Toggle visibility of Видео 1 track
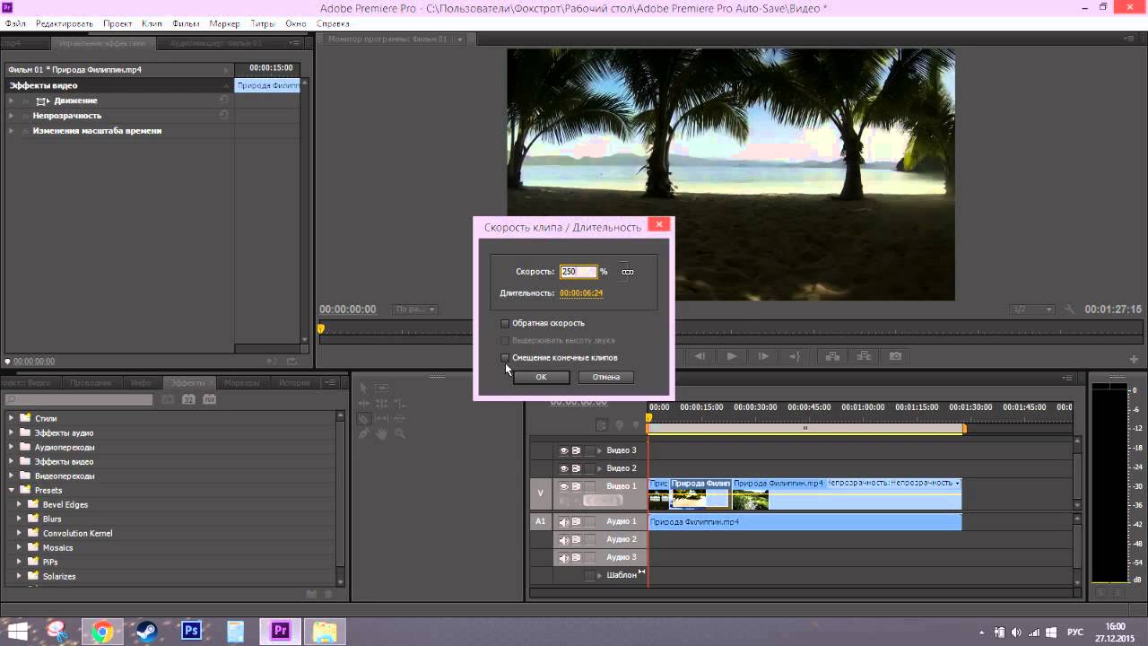Image resolution: width=1148 pixels, height=646 pixels. pyautogui.click(x=564, y=486)
